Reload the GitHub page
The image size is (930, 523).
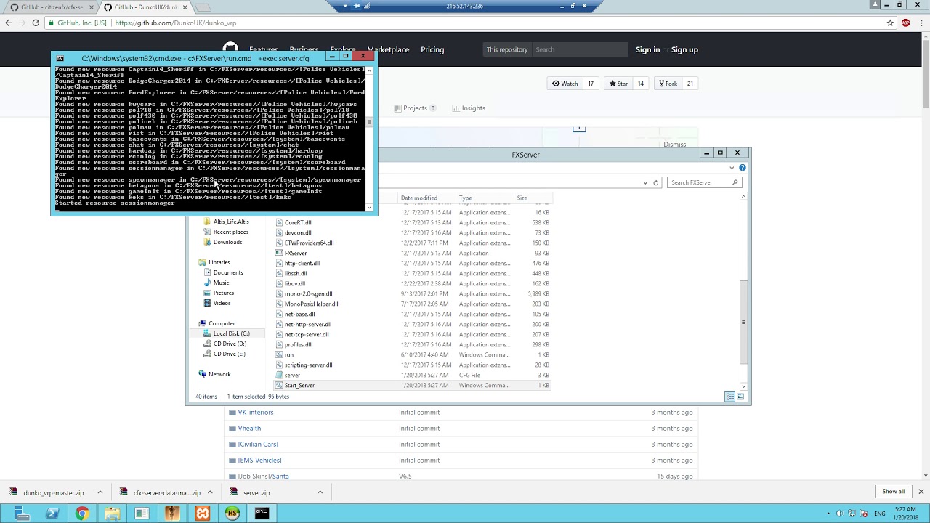(35, 23)
